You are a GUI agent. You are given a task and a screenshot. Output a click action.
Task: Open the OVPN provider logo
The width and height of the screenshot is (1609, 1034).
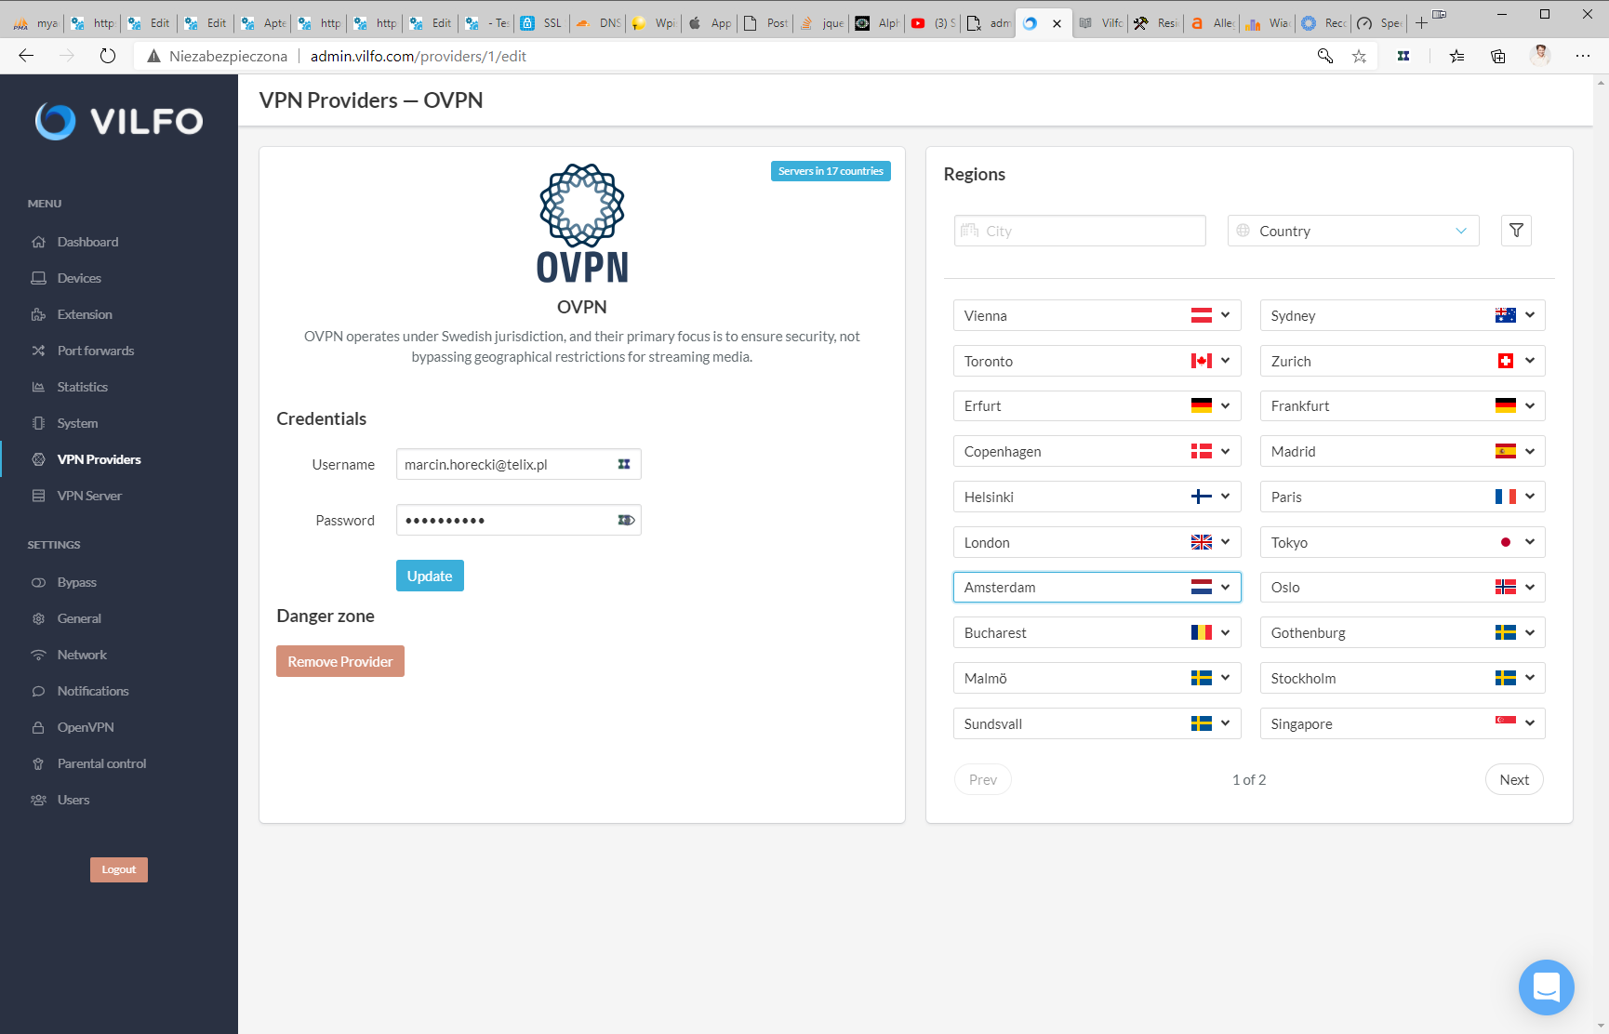tap(582, 223)
